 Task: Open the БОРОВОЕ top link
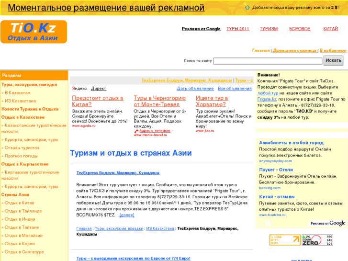click(300, 29)
